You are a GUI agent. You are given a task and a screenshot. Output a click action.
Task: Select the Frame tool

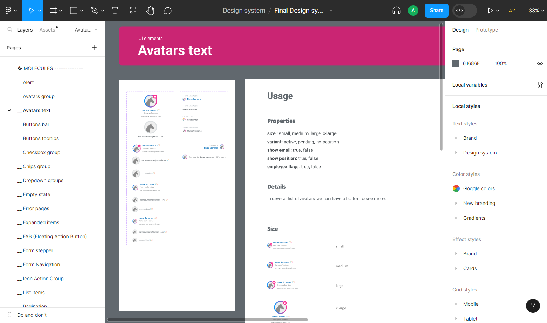coord(53,11)
